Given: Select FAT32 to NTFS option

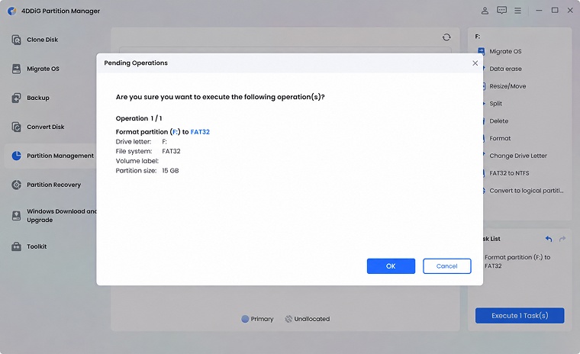Looking at the screenshot, I should 509,173.
